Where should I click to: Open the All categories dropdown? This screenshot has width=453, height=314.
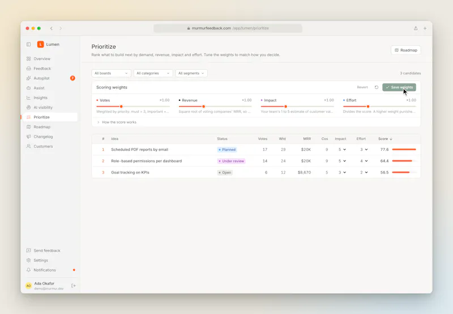click(x=153, y=73)
